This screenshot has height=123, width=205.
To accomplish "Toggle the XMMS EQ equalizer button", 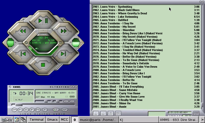I will 66,101.
